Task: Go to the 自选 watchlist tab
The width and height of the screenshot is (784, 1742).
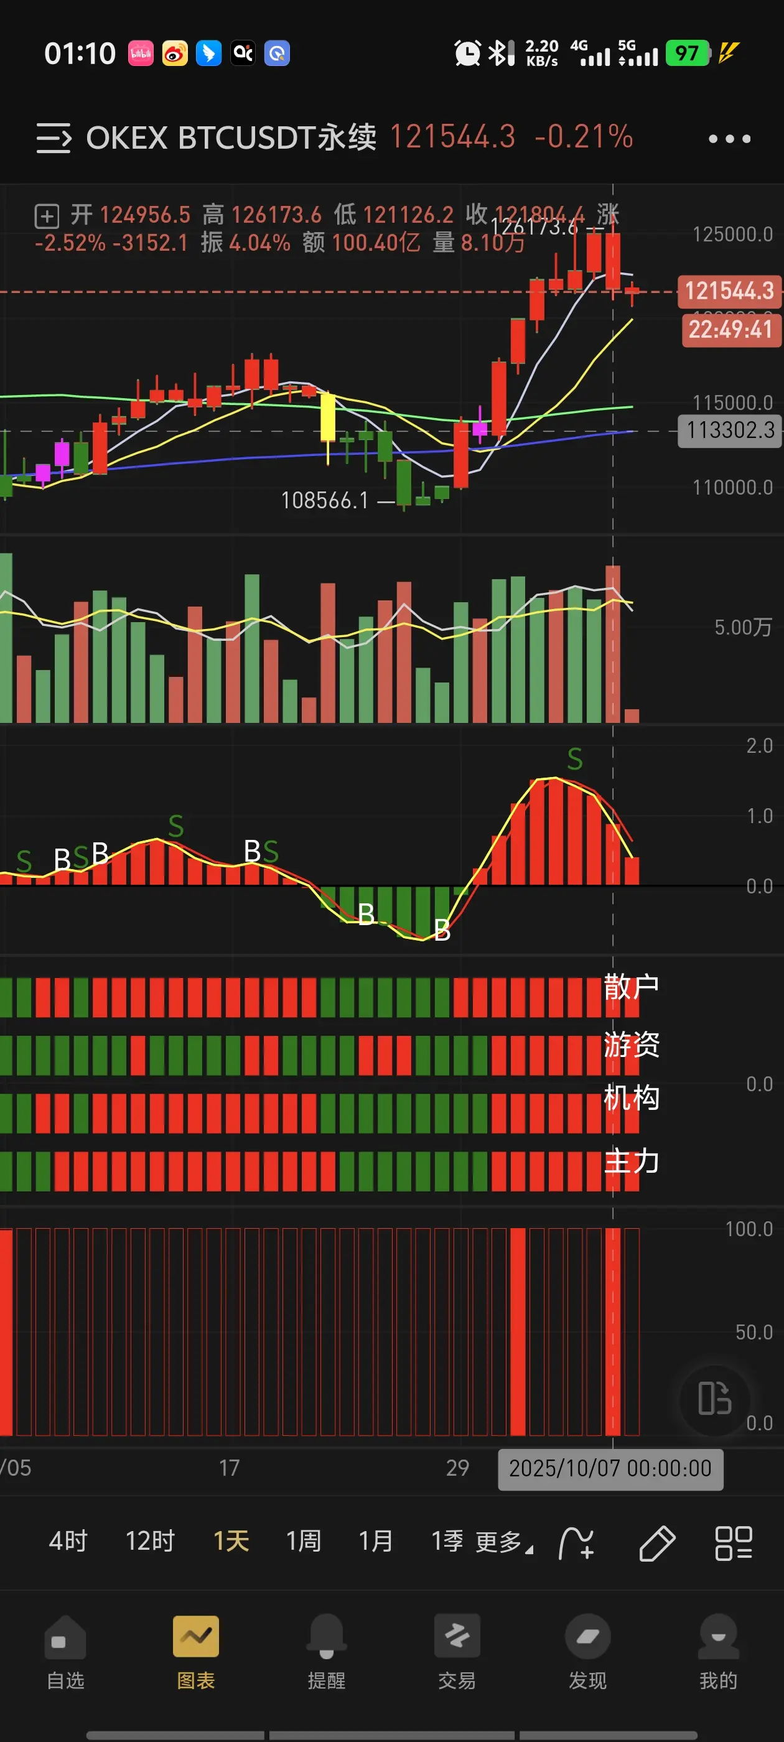Action: [x=65, y=1652]
